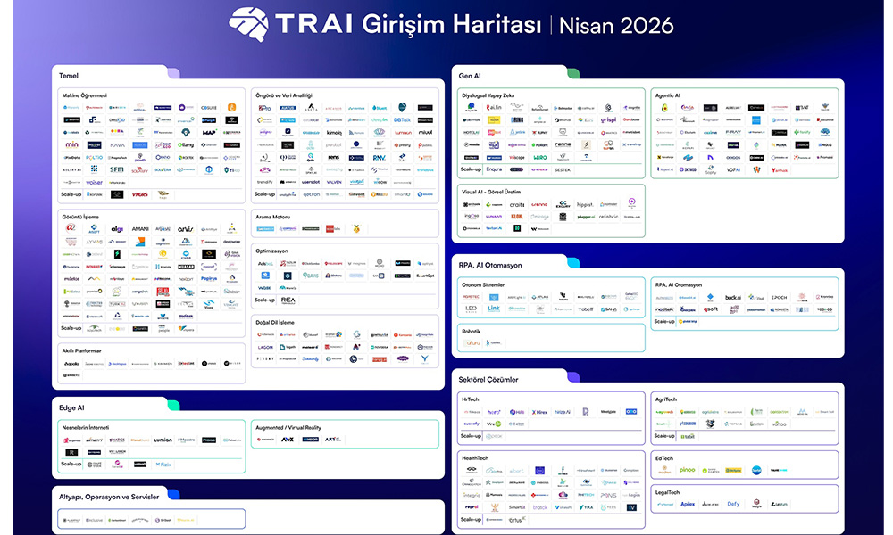The width and height of the screenshot is (893, 535).
Task: Click the AMANI logo under Görüntü İşleme
Action: [x=140, y=228]
